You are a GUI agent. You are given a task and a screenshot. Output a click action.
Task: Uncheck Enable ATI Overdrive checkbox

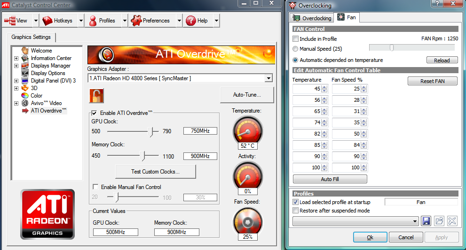point(95,113)
